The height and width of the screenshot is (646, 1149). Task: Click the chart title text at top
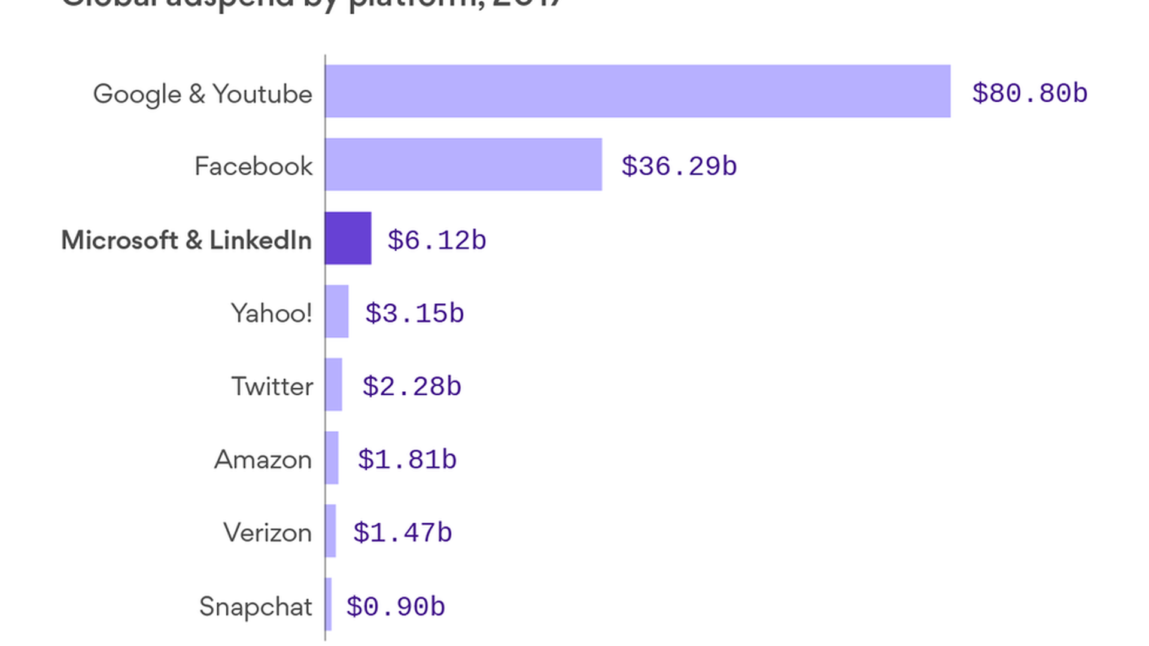pos(311,4)
